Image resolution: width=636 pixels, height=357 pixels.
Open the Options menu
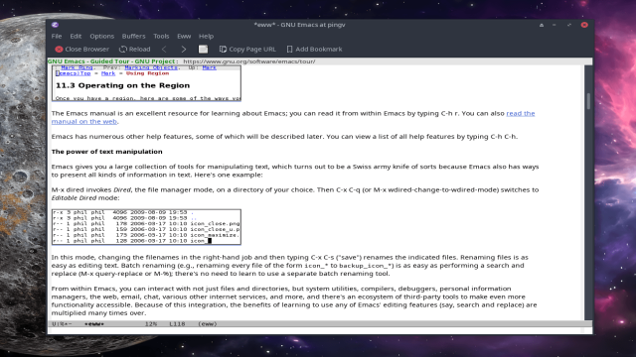(x=101, y=36)
